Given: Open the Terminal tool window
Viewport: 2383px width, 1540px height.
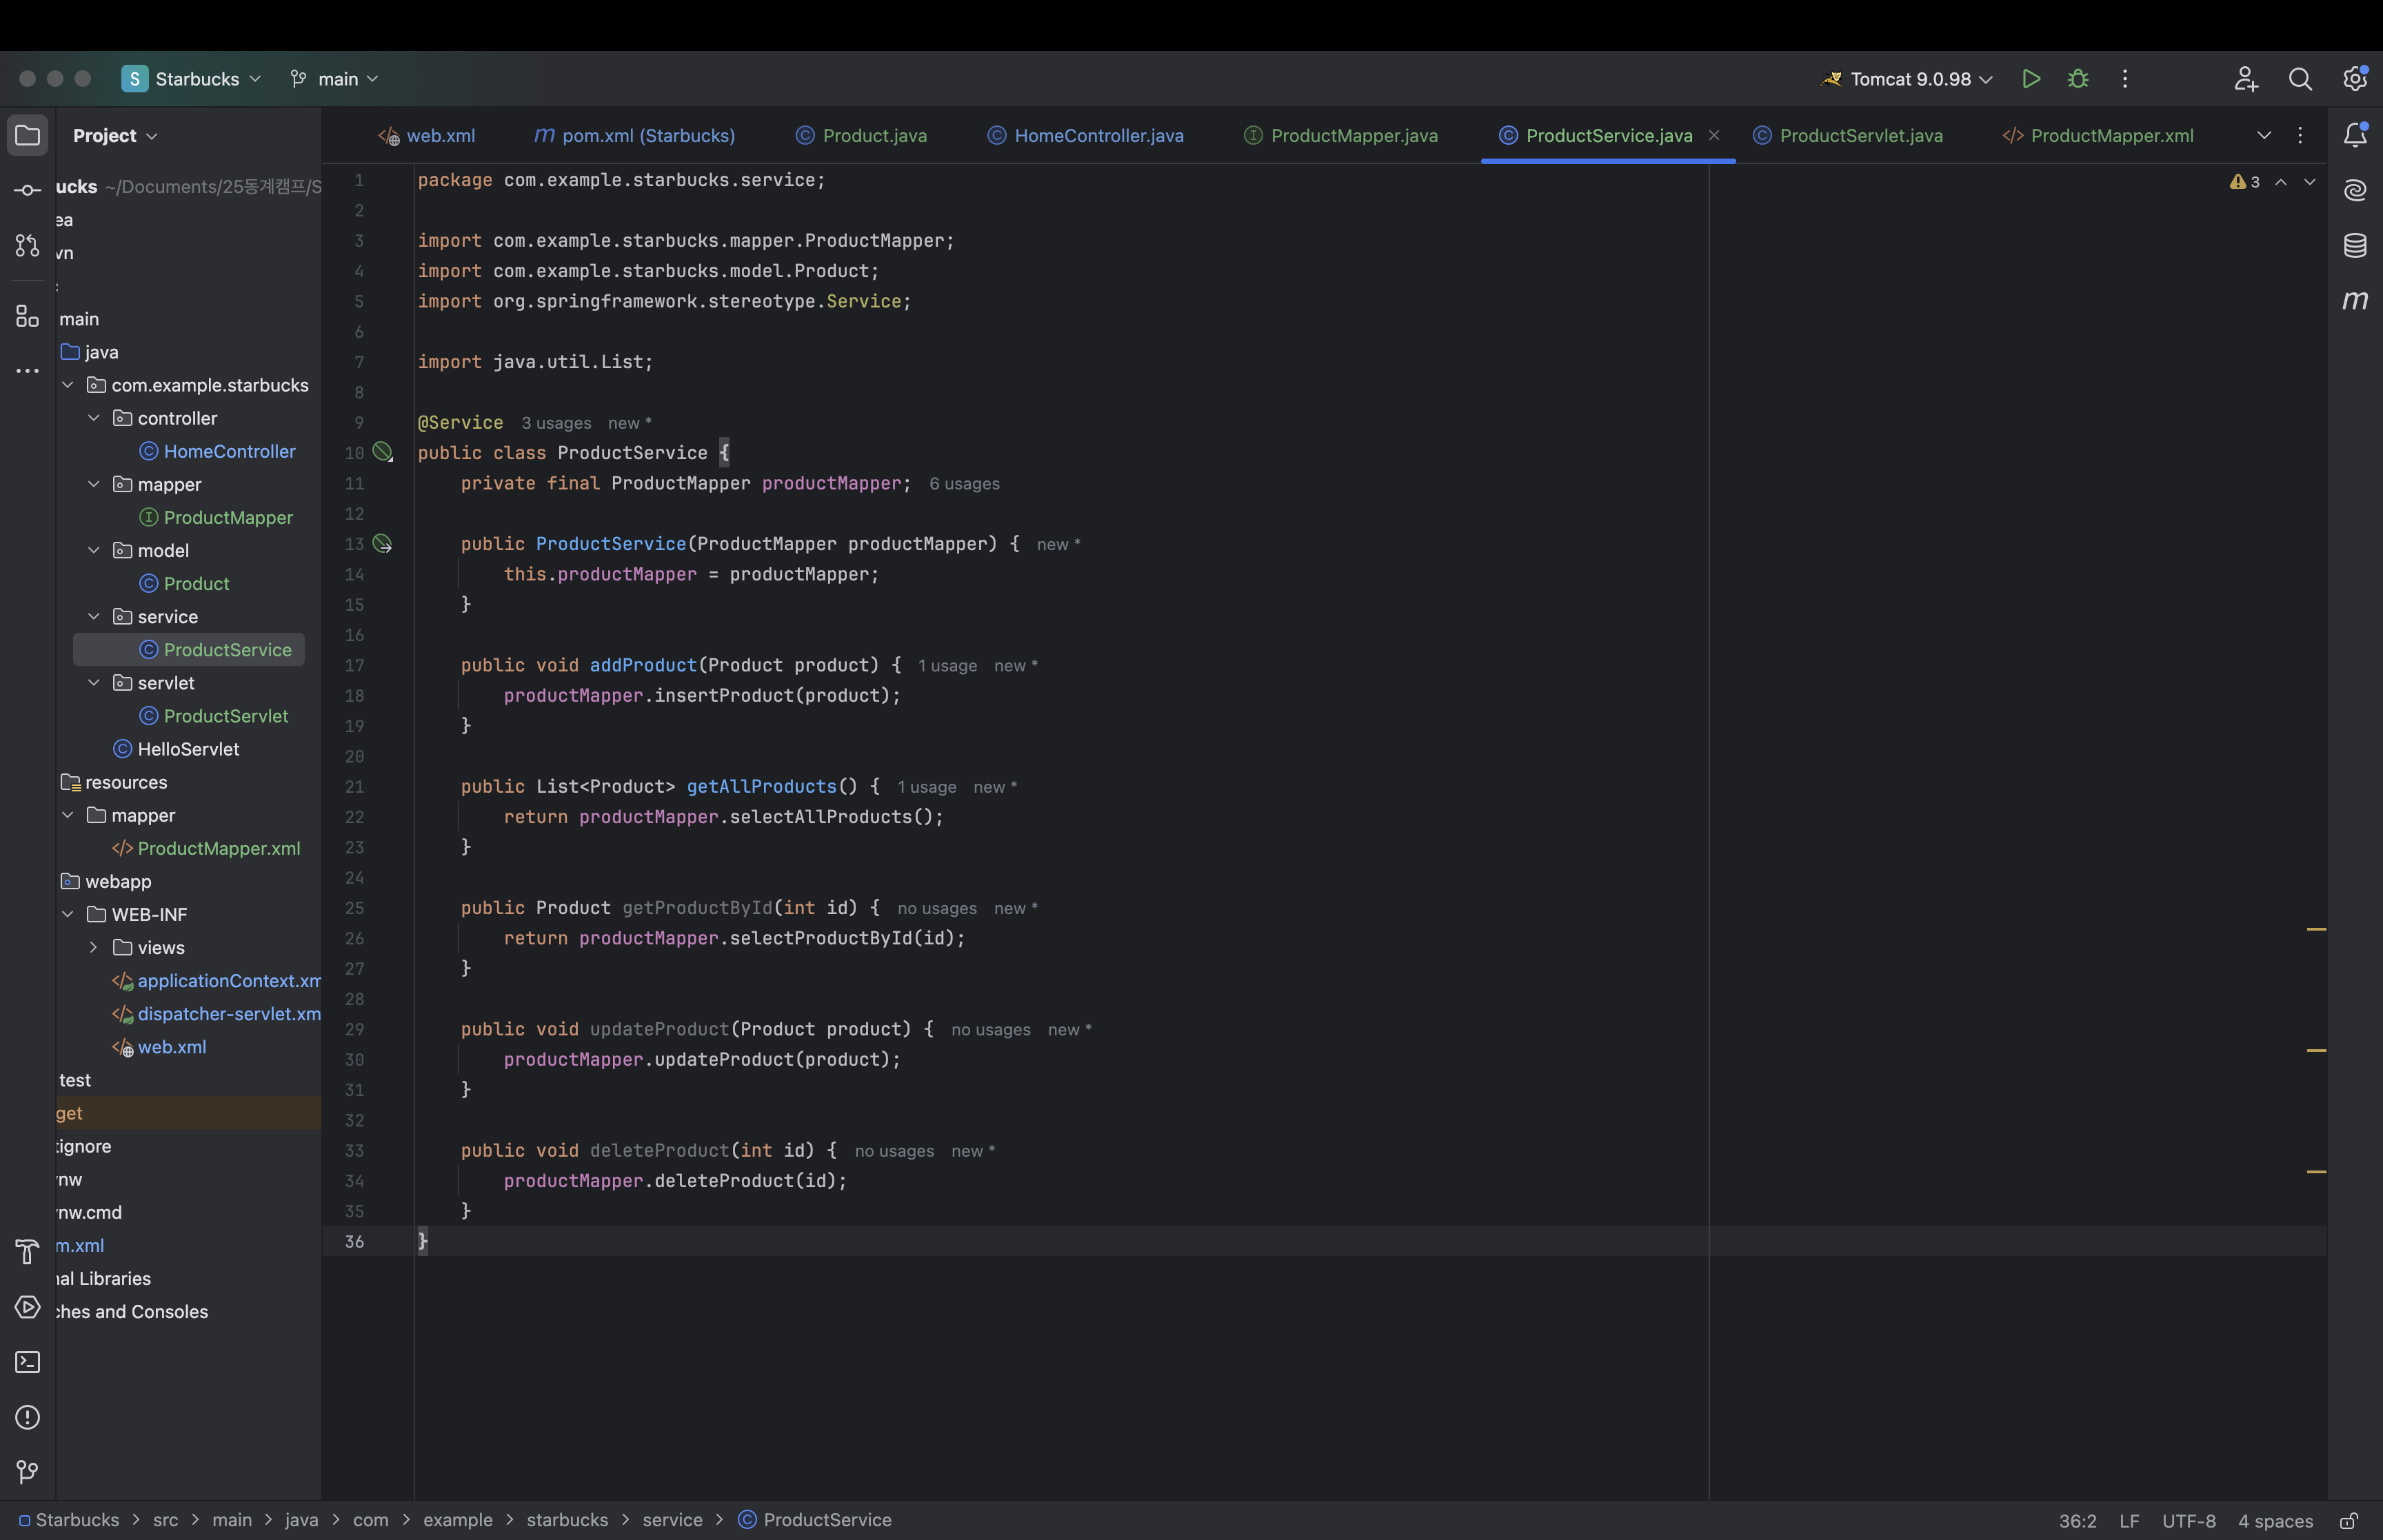Looking at the screenshot, I should [x=28, y=1362].
